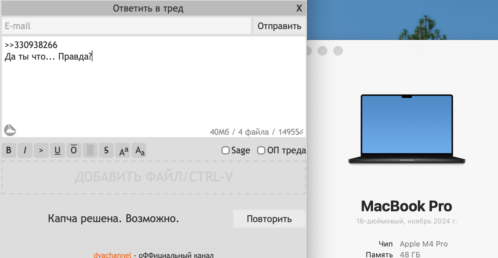Insert quote mark with the > button
498x258 pixels.
coord(41,150)
